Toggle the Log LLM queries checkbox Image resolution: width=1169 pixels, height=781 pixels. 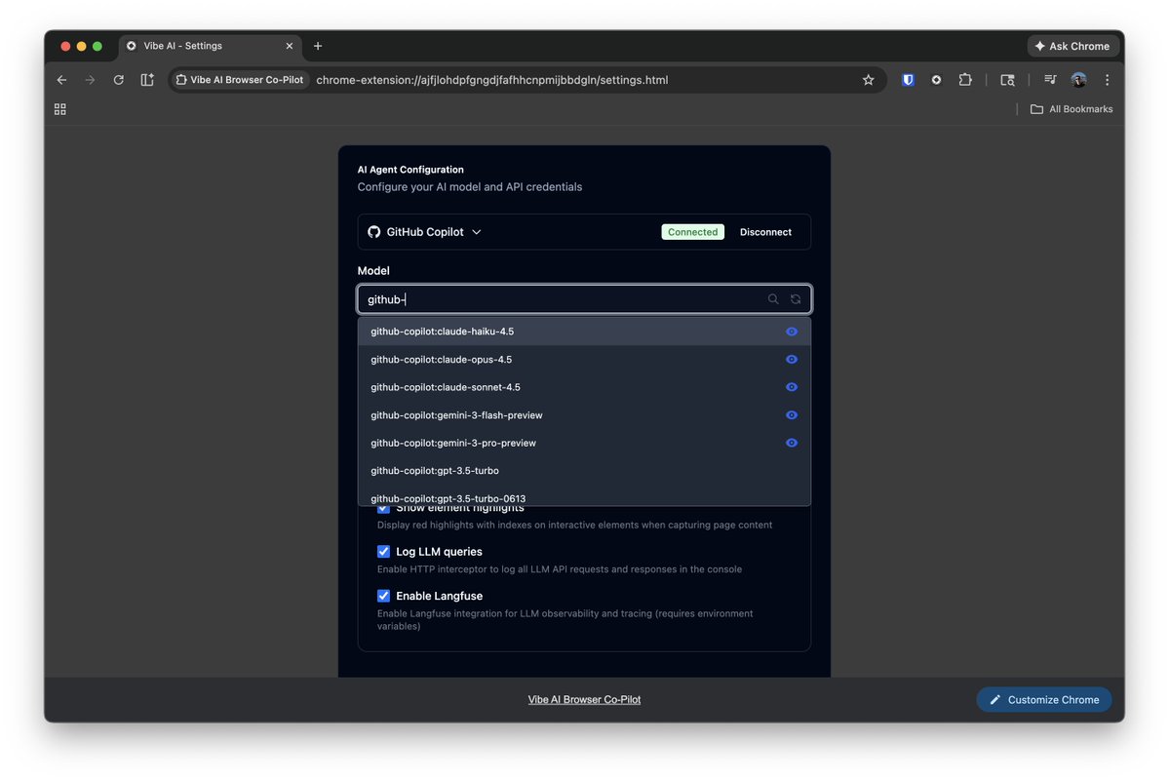click(x=383, y=551)
